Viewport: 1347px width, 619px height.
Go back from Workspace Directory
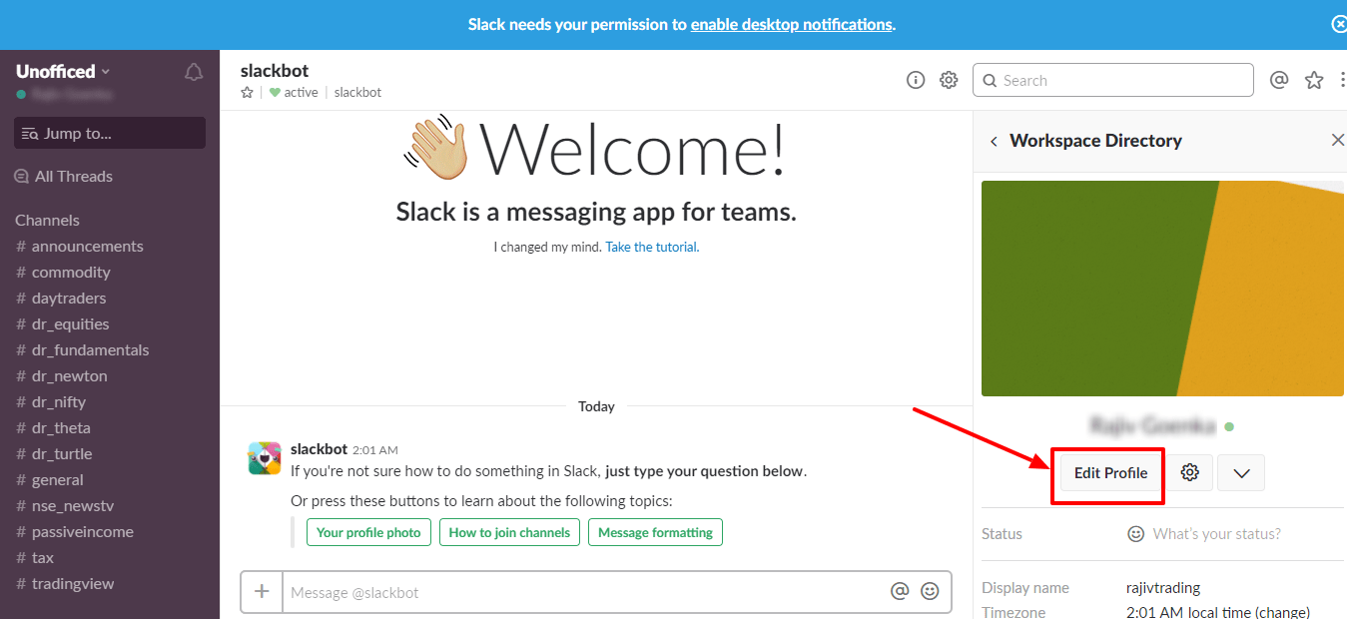(x=994, y=141)
